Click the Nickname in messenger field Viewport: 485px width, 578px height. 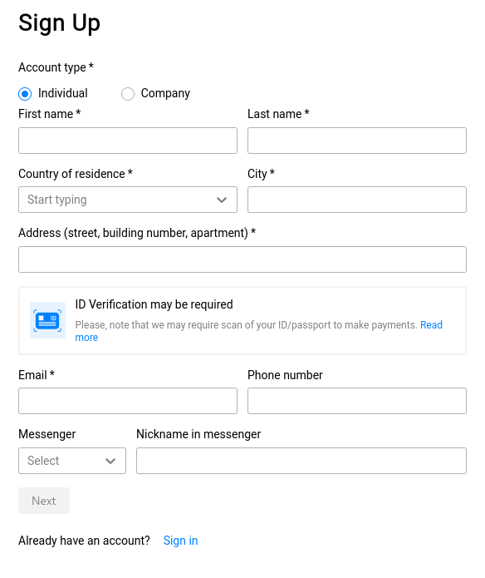(x=301, y=461)
